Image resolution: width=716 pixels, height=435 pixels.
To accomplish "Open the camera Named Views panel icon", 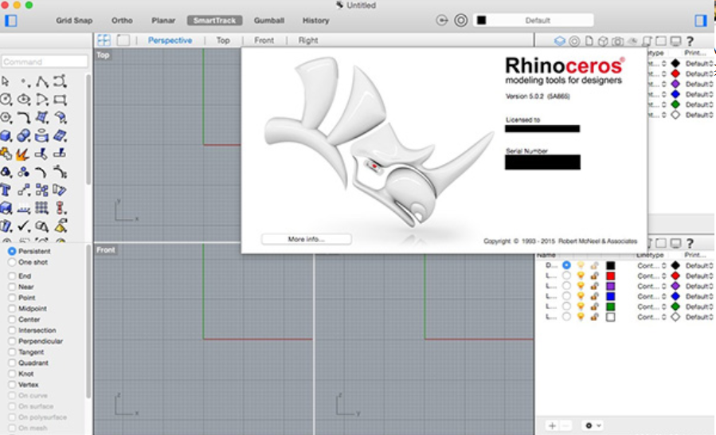I will 617,41.
